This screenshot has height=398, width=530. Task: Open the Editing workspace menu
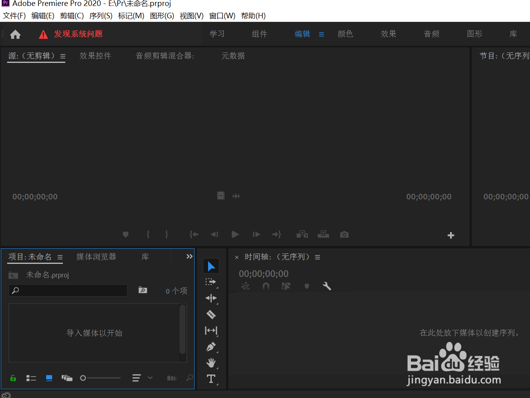(322, 35)
